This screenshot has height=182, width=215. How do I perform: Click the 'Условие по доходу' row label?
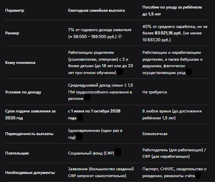coord(23,92)
